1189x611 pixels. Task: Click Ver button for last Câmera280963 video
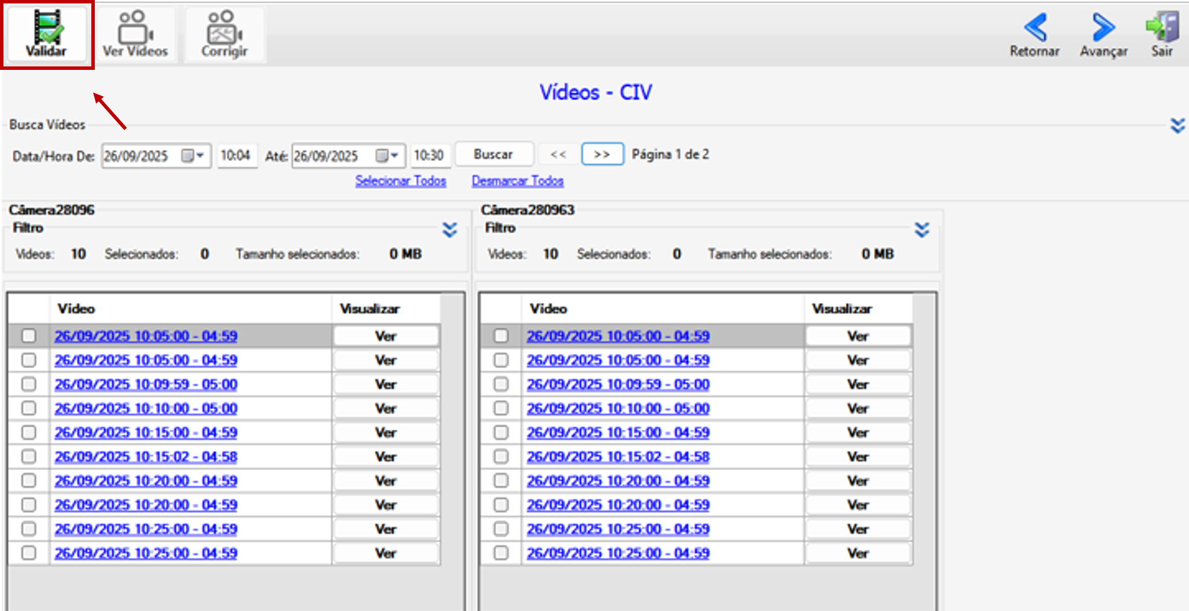tap(858, 553)
